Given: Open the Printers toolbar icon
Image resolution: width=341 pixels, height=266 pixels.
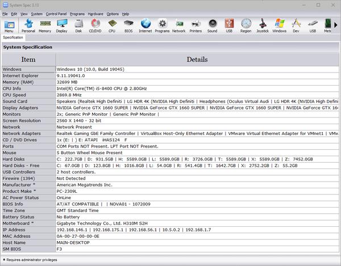Looking at the screenshot, I should tap(196, 26).
